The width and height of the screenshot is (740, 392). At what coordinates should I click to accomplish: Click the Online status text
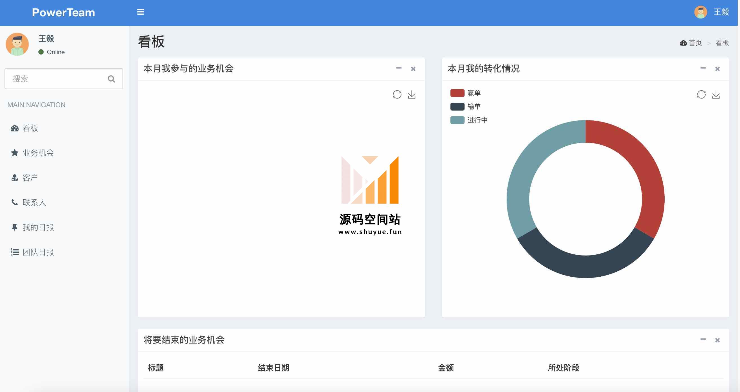pyautogui.click(x=56, y=52)
